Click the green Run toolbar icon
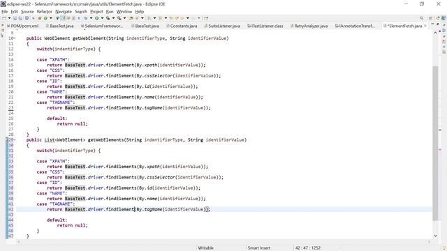Image resolution: width=447 pixels, height=251 pixels. [x=97, y=18]
